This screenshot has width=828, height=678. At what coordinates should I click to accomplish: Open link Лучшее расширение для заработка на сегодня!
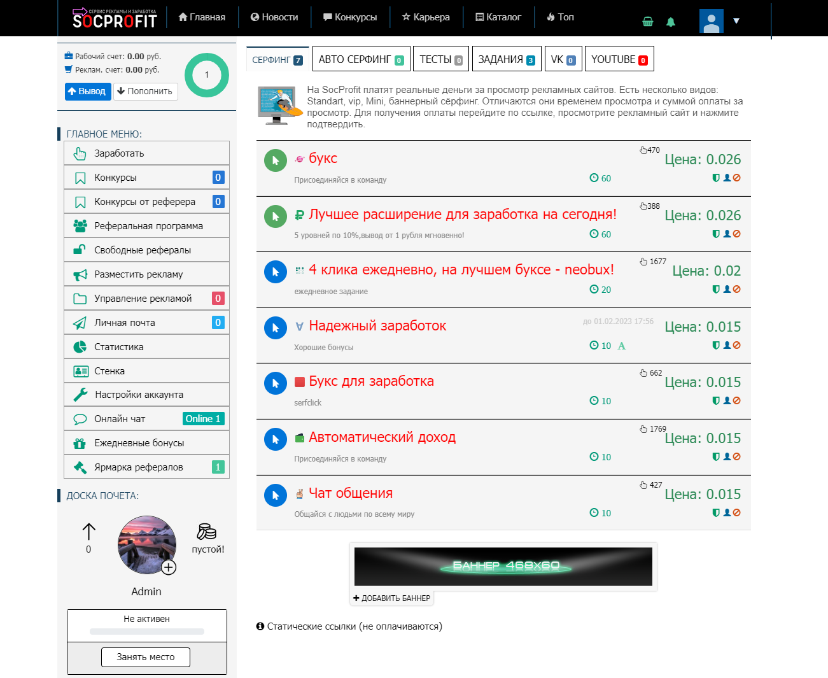click(x=463, y=215)
